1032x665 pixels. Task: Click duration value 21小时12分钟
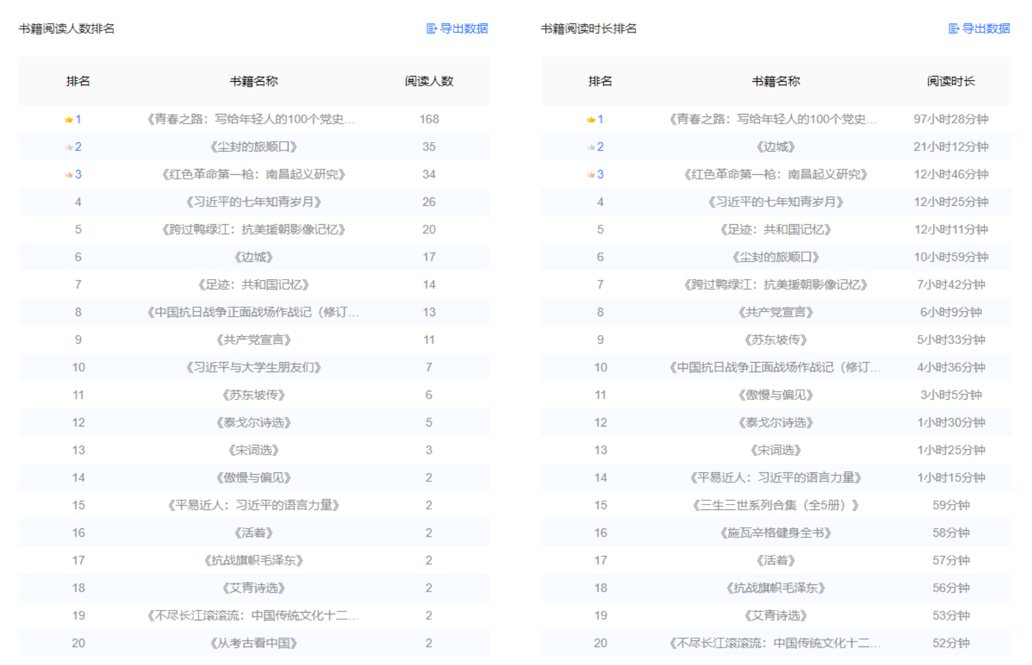(x=951, y=147)
